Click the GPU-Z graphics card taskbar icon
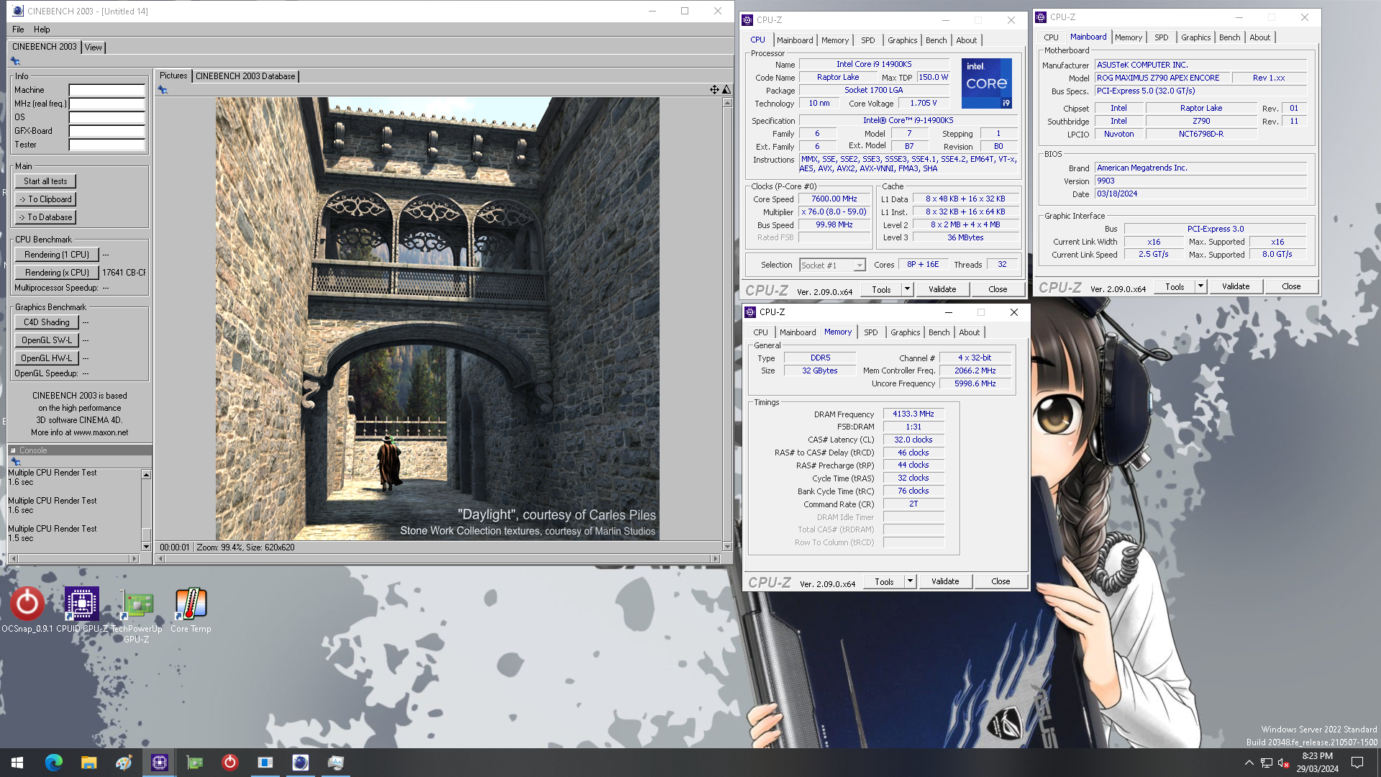Image resolution: width=1381 pixels, height=777 pixels. pos(194,763)
